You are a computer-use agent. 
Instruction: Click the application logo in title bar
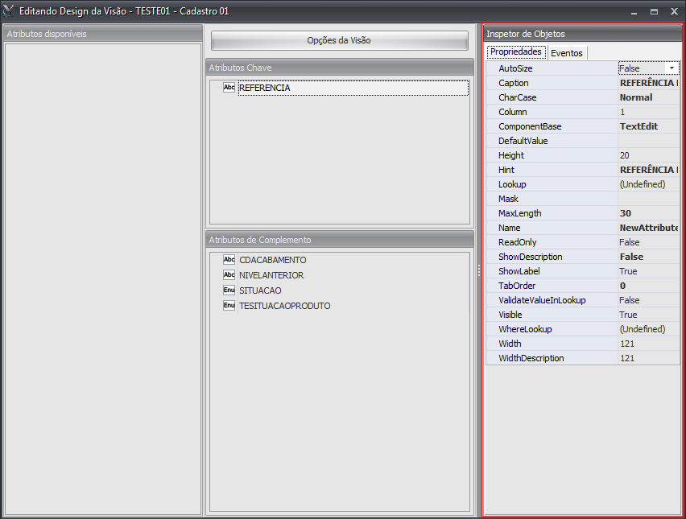pyautogui.click(x=9, y=11)
